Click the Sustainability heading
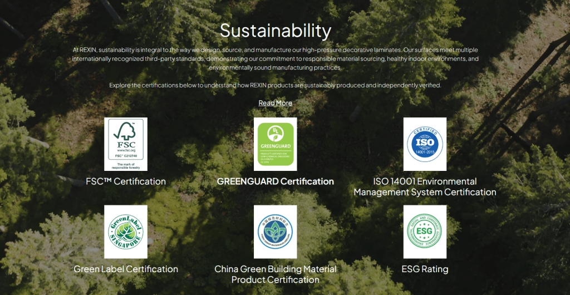The width and height of the screenshot is (570, 295). coord(275,31)
